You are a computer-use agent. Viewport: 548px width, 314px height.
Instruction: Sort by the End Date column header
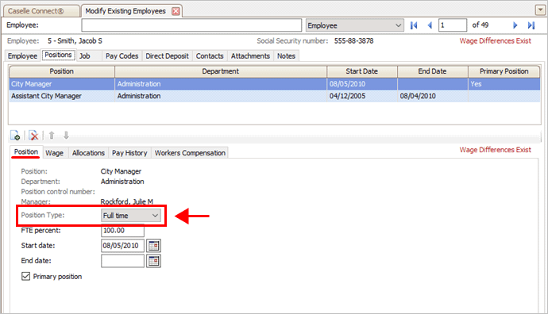[432, 71]
